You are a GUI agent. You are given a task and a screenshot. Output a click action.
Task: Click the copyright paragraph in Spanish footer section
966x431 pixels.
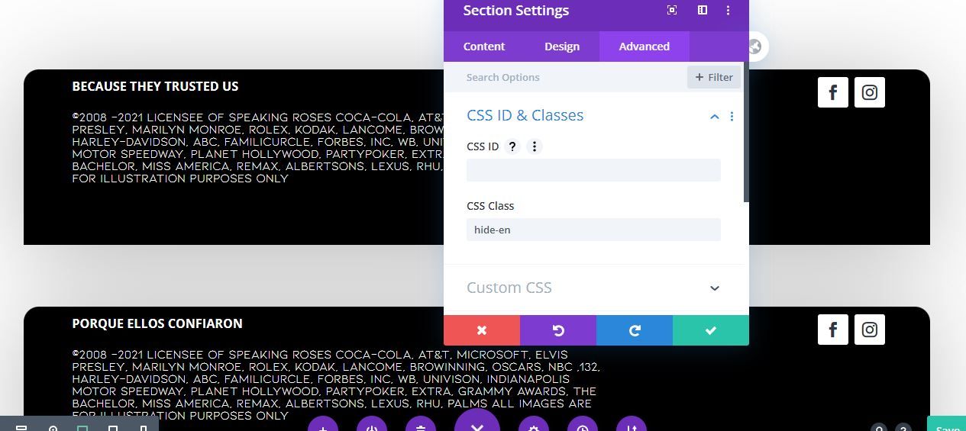click(334, 385)
